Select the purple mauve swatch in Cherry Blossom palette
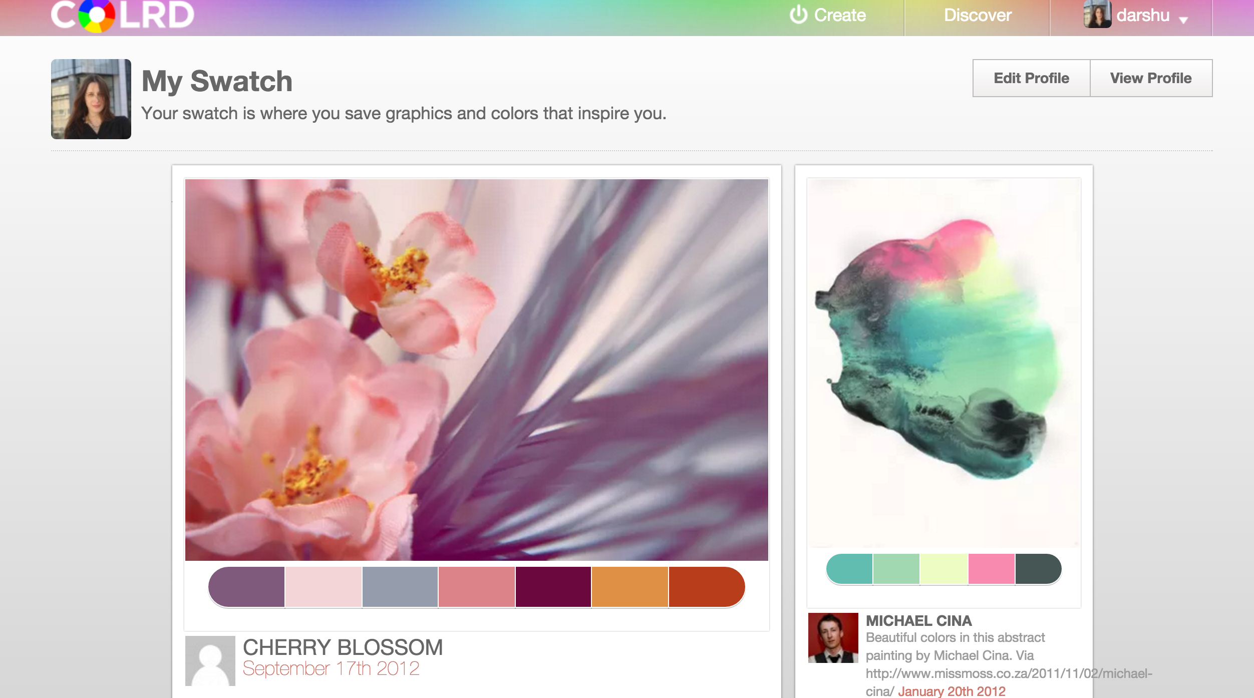Screen dimensions: 1254x698 [247, 587]
